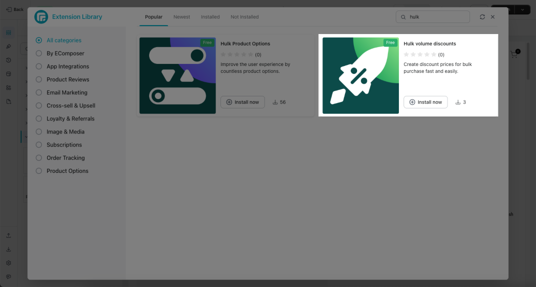Select the By EComposer category
Screen dimensions: 536x287
[x=60, y=53]
